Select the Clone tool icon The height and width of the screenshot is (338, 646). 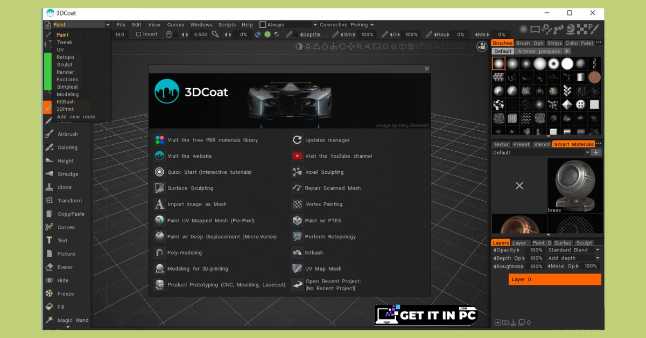pyautogui.click(x=49, y=187)
